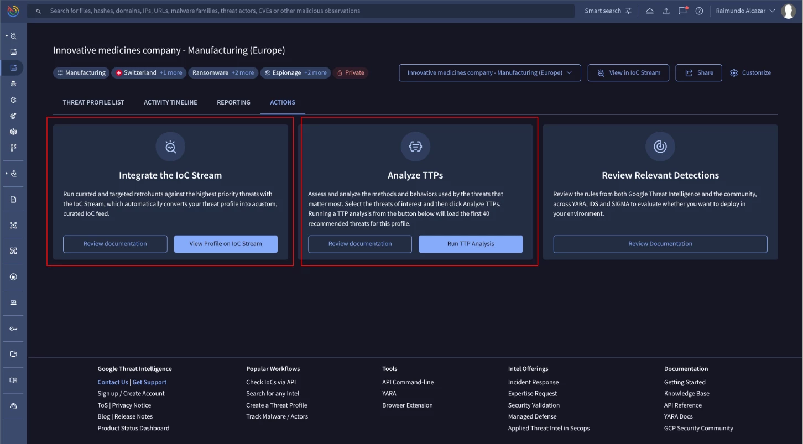
Task: Click View Profile on IoC Stream
Action: 226,244
